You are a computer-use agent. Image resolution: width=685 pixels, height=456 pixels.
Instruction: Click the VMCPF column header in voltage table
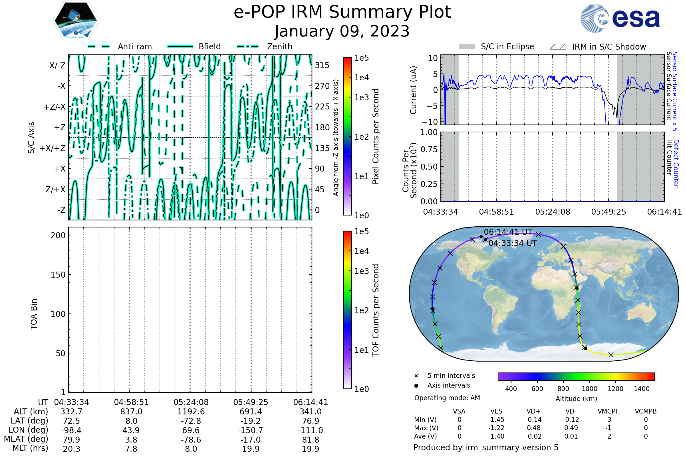[608, 411]
